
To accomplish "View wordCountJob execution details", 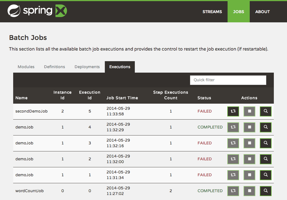I will pyautogui.click(x=266, y=191).
